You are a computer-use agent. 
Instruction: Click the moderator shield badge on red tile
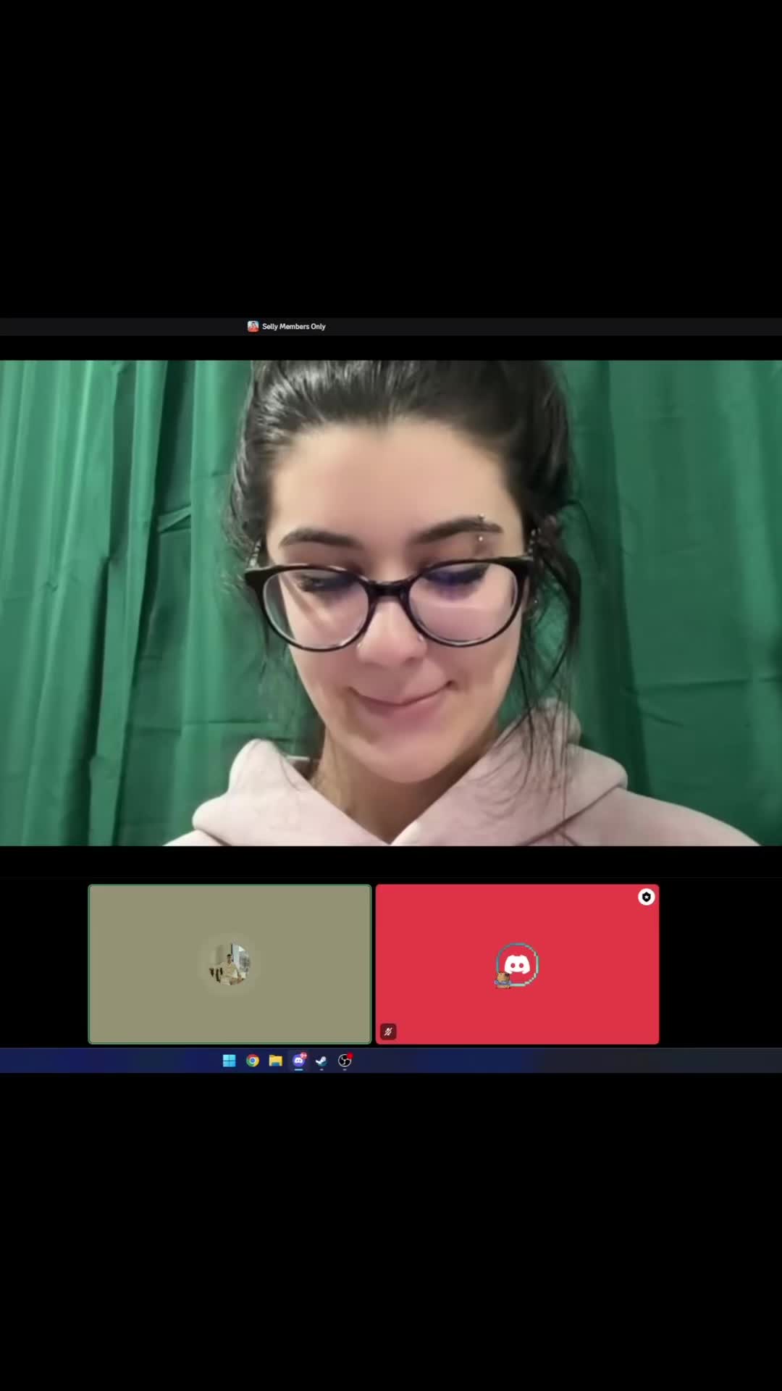click(647, 897)
